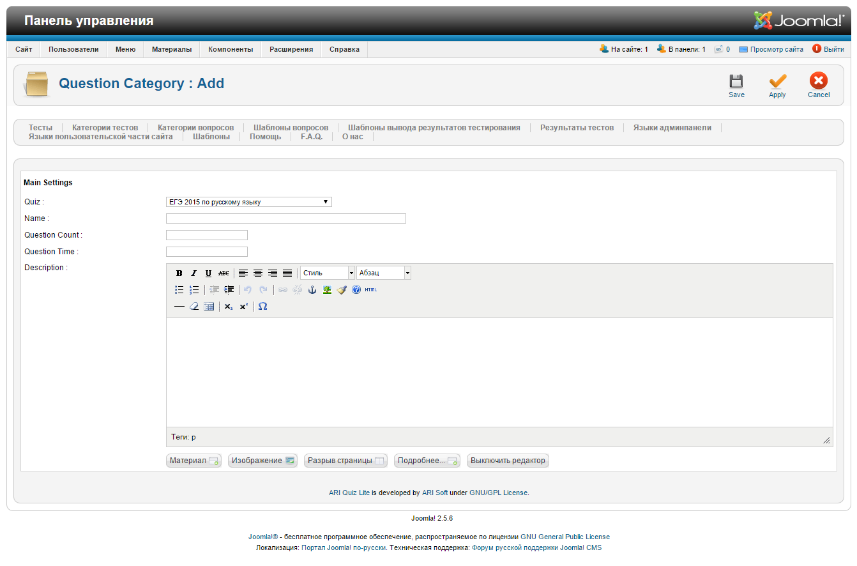Click the redo arrow in the editor
Image resolution: width=857 pixels, height=566 pixels.
point(262,290)
